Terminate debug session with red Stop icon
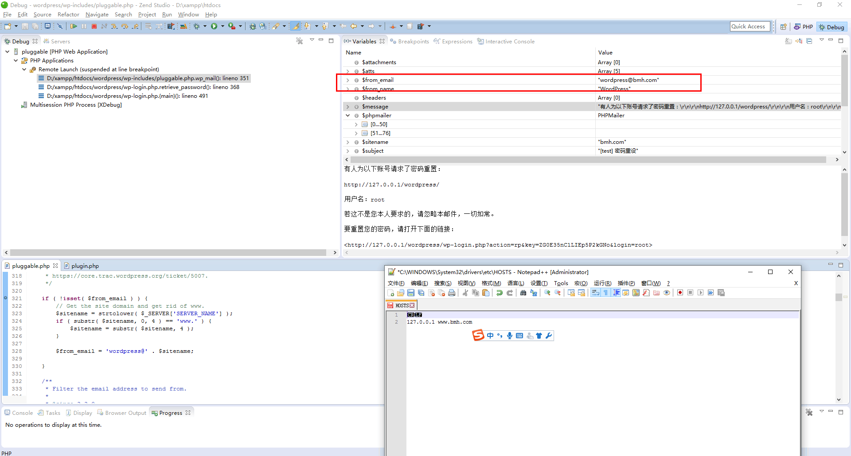This screenshot has width=851, height=456. 94,27
